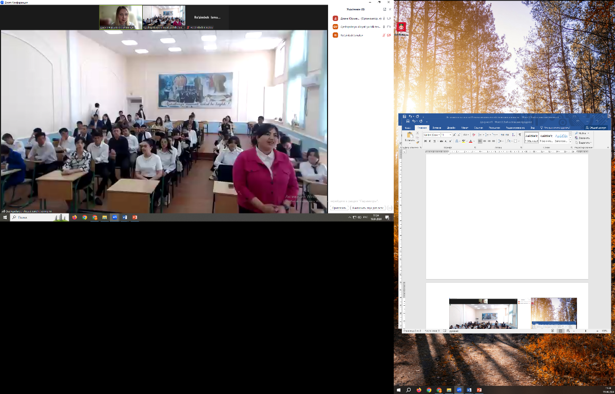
Task: Open the Файл tab in Word
Action: pyautogui.click(x=408, y=128)
